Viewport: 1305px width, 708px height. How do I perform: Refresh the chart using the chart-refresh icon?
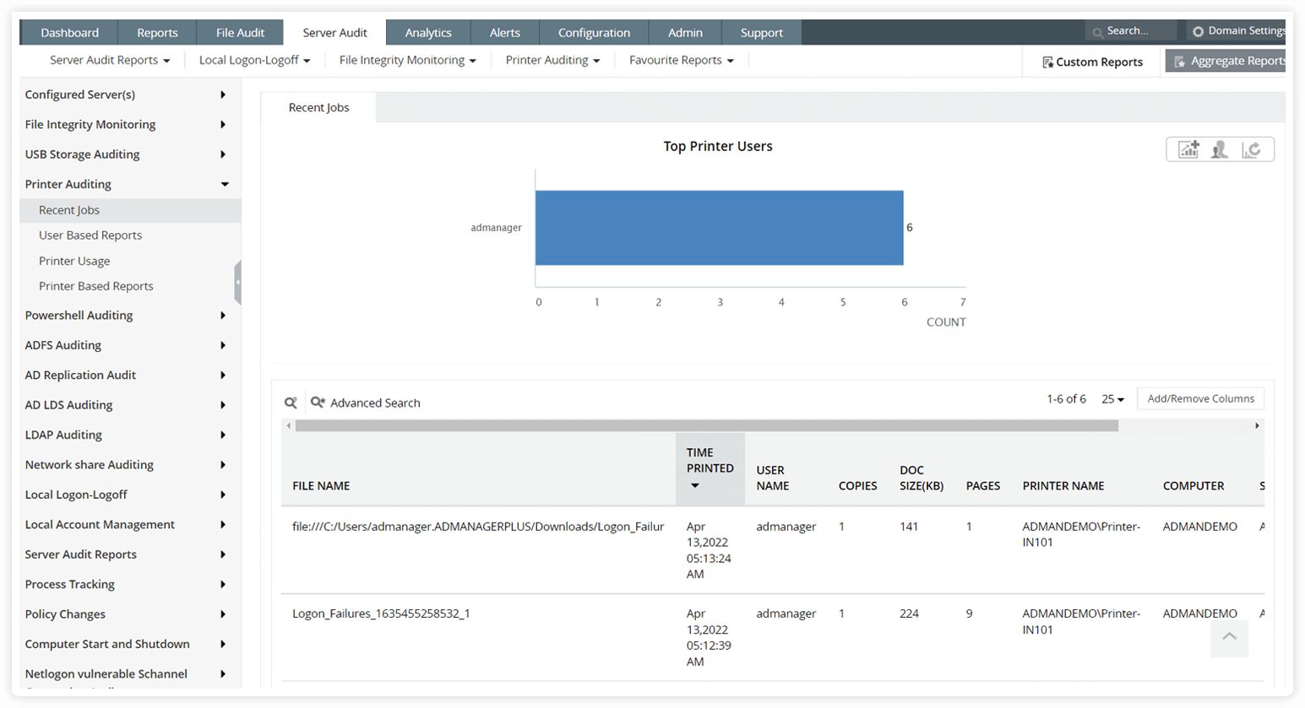(x=1252, y=149)
